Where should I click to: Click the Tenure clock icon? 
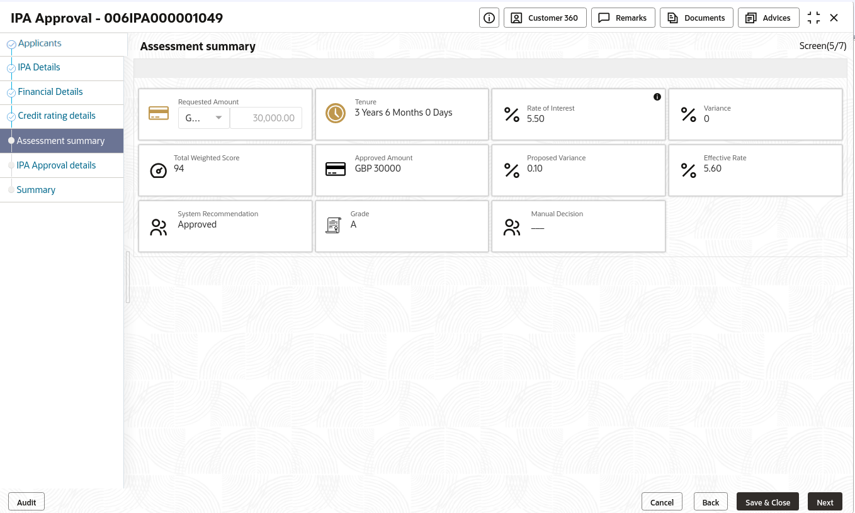pos(336,113)
